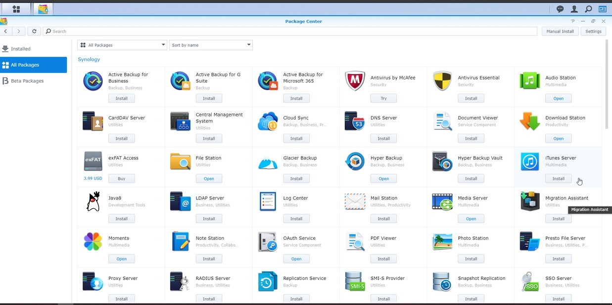Screen dimensions: 612x305
Task: Click the Audio Station music icon
Action: pos(529,81)
